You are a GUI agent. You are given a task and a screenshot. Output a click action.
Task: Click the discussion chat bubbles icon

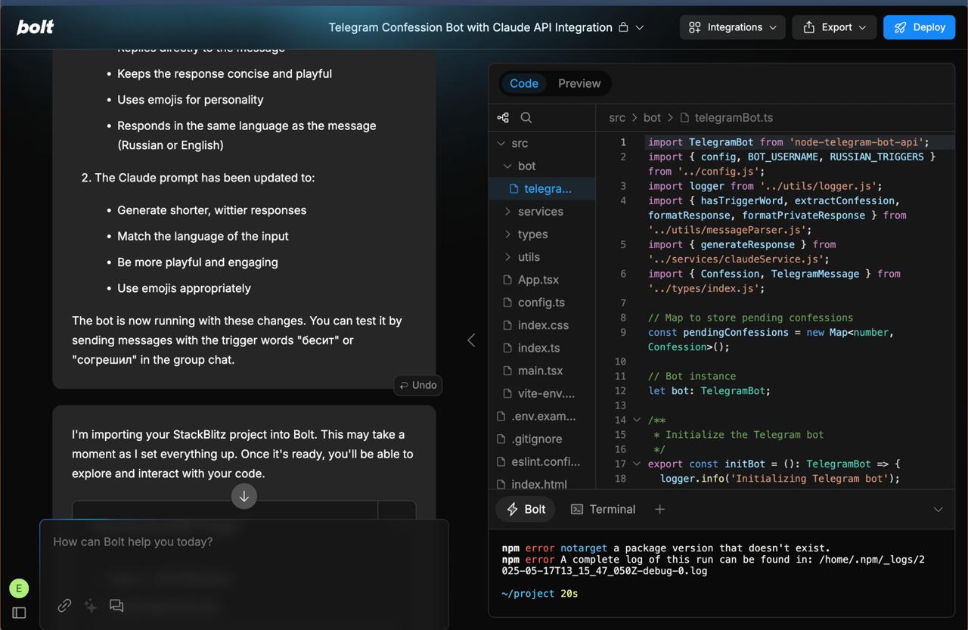tap(116, 605)
